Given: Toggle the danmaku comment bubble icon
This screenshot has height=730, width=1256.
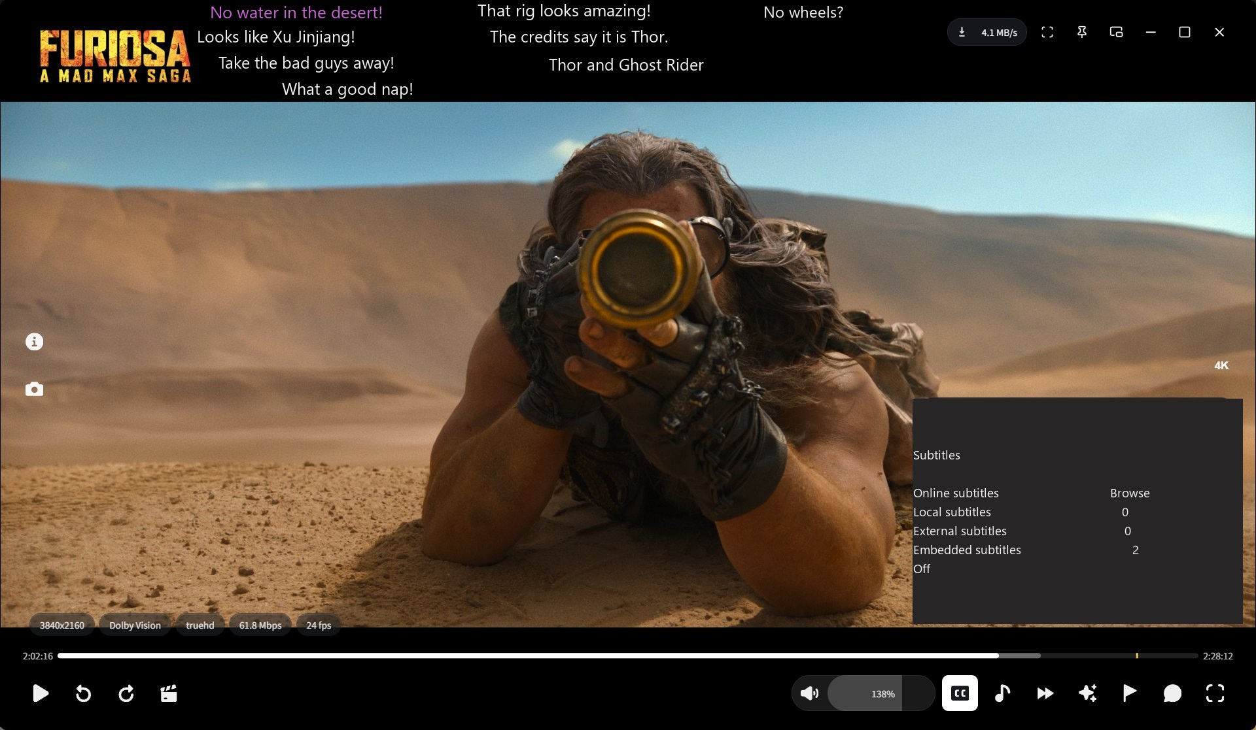Looking at the screenshot, I should click(1172, 693).
